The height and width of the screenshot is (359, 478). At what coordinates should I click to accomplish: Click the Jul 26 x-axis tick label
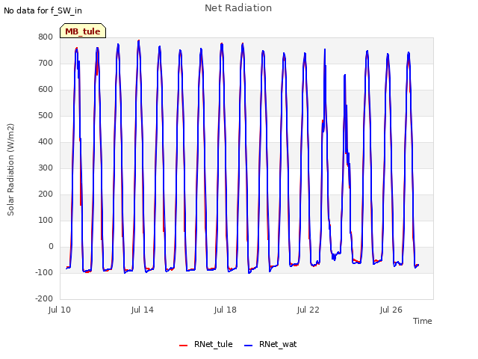[x=391, y=310]
